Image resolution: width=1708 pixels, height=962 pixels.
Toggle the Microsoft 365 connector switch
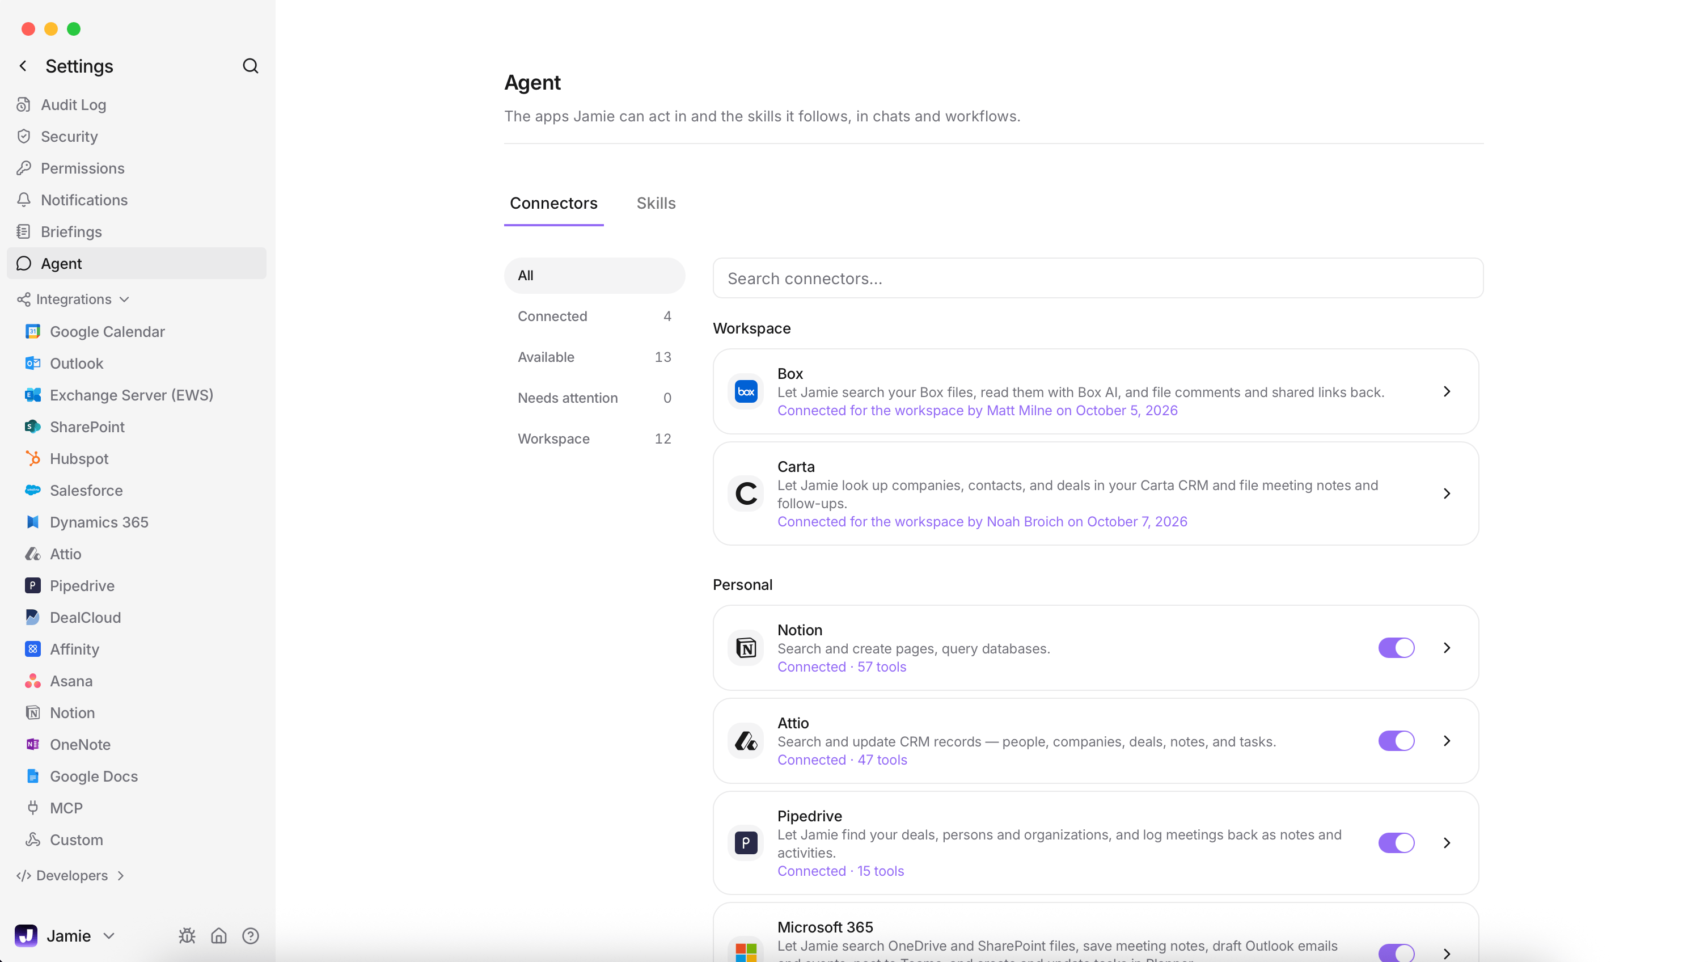pyautogui.click(x=1396, y=953)
